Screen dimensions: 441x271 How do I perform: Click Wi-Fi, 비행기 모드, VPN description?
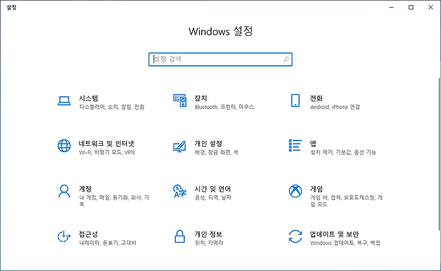(x=107, y=152)
